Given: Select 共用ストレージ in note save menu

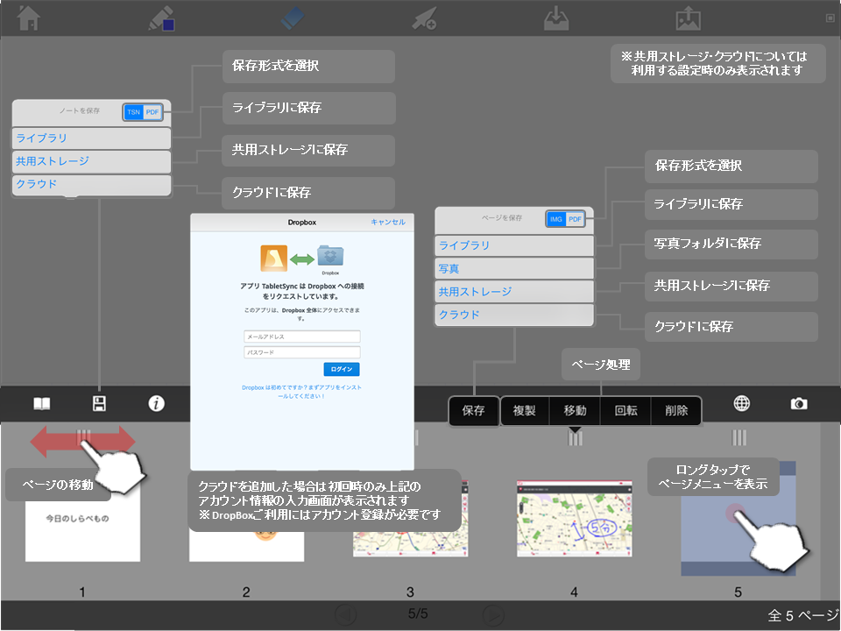Looking at the screenshot, I should (91, 161).
